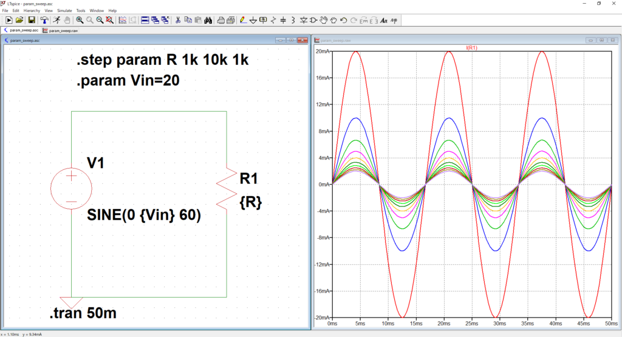Place a Diode component
Viewport: 622px width, 337px height.
(x=304, y=20)
